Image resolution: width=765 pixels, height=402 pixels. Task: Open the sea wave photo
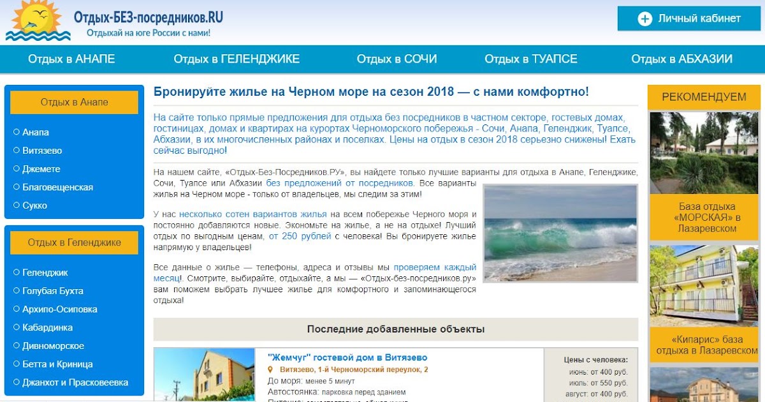[560, 233]
